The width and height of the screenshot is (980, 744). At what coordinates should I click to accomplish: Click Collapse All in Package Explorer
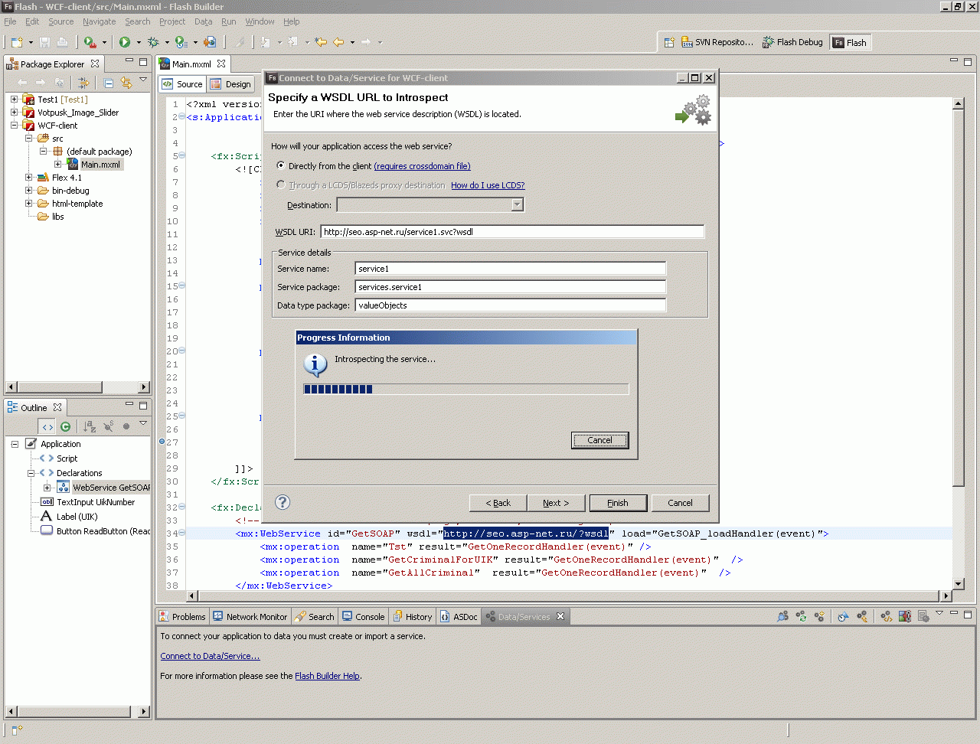tap(109, 83)
